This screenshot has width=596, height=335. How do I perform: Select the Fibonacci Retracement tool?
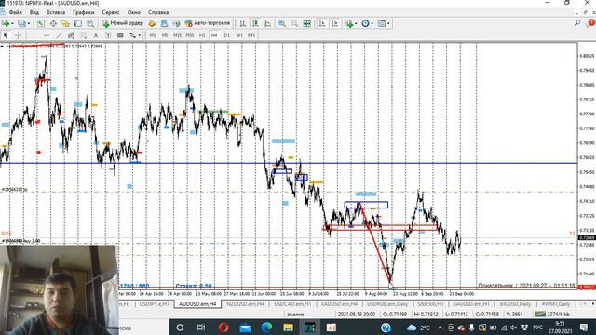(83, 35)
